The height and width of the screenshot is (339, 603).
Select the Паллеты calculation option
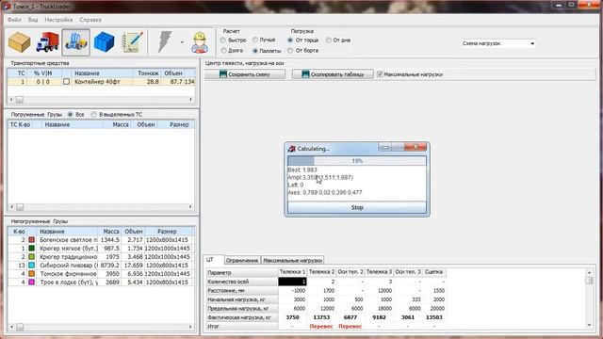(267, 51)
